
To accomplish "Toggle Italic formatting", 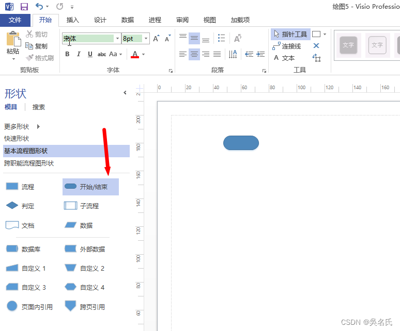I will [x=79, y=54].
